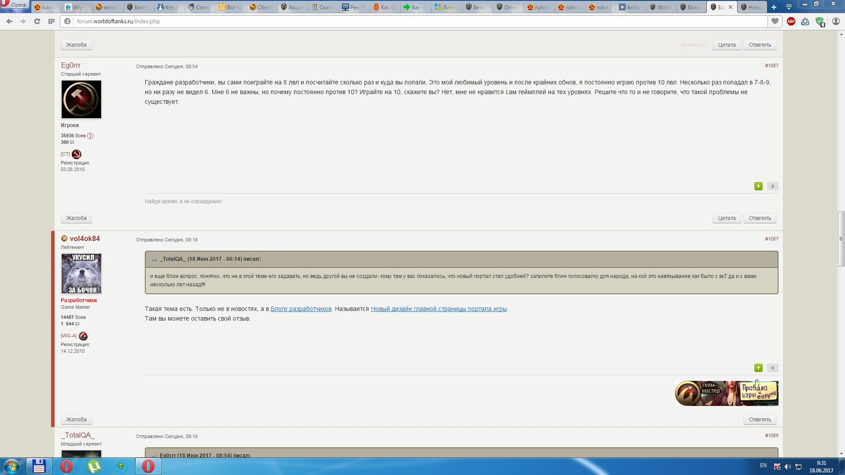
Task: Switch to the Arctic browser tab
Action: tap(630, 7)
